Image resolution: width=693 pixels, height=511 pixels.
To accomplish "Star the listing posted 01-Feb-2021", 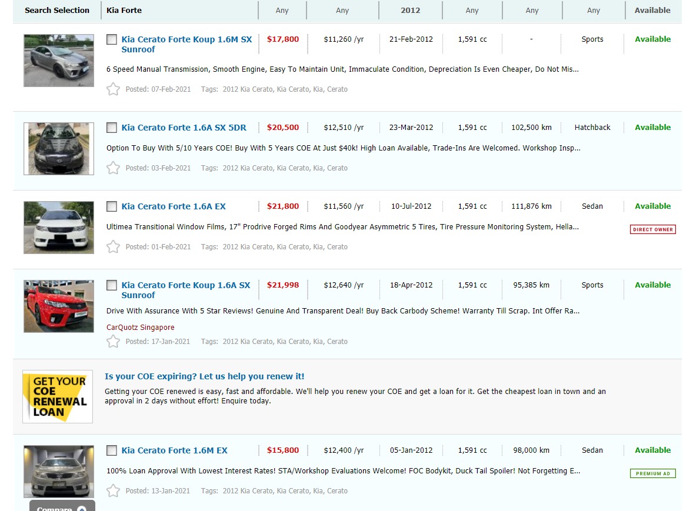I will (113, 247).
